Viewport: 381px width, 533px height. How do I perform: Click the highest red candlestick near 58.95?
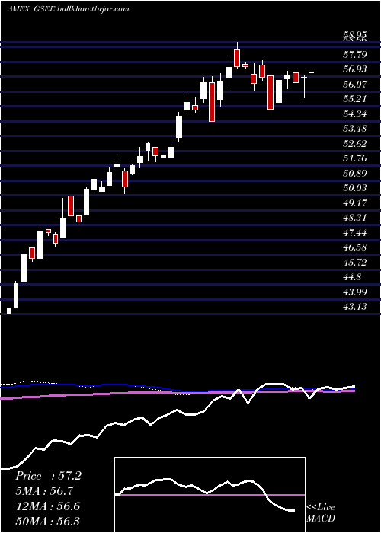click(x=237, y=58)
